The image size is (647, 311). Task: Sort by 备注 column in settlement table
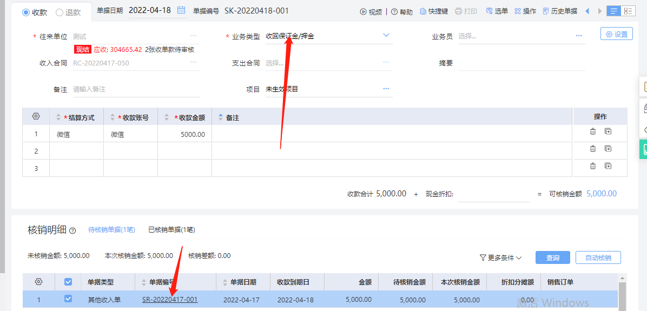[x=220, y=117]
